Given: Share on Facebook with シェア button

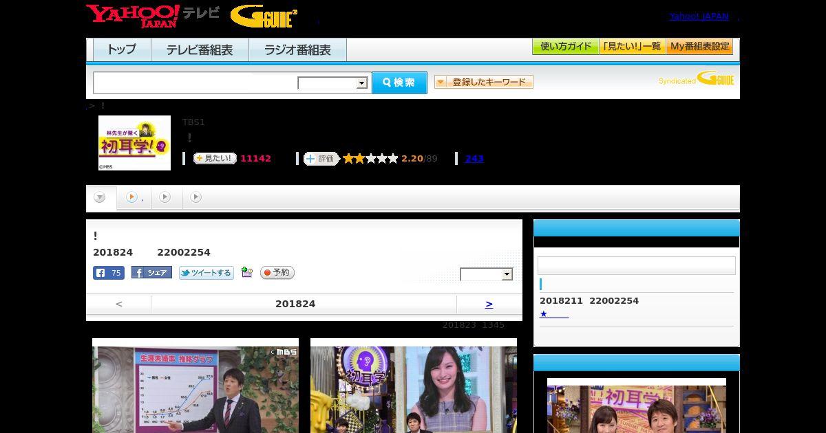Looking at the screenshot, I should point(151,273).
